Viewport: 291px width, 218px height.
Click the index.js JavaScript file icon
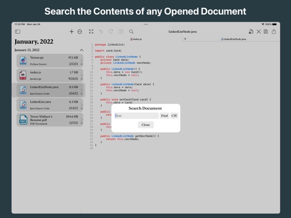click(23, 75)
